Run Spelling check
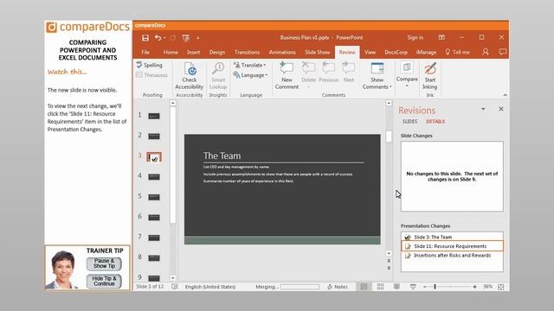 point(150,66)
